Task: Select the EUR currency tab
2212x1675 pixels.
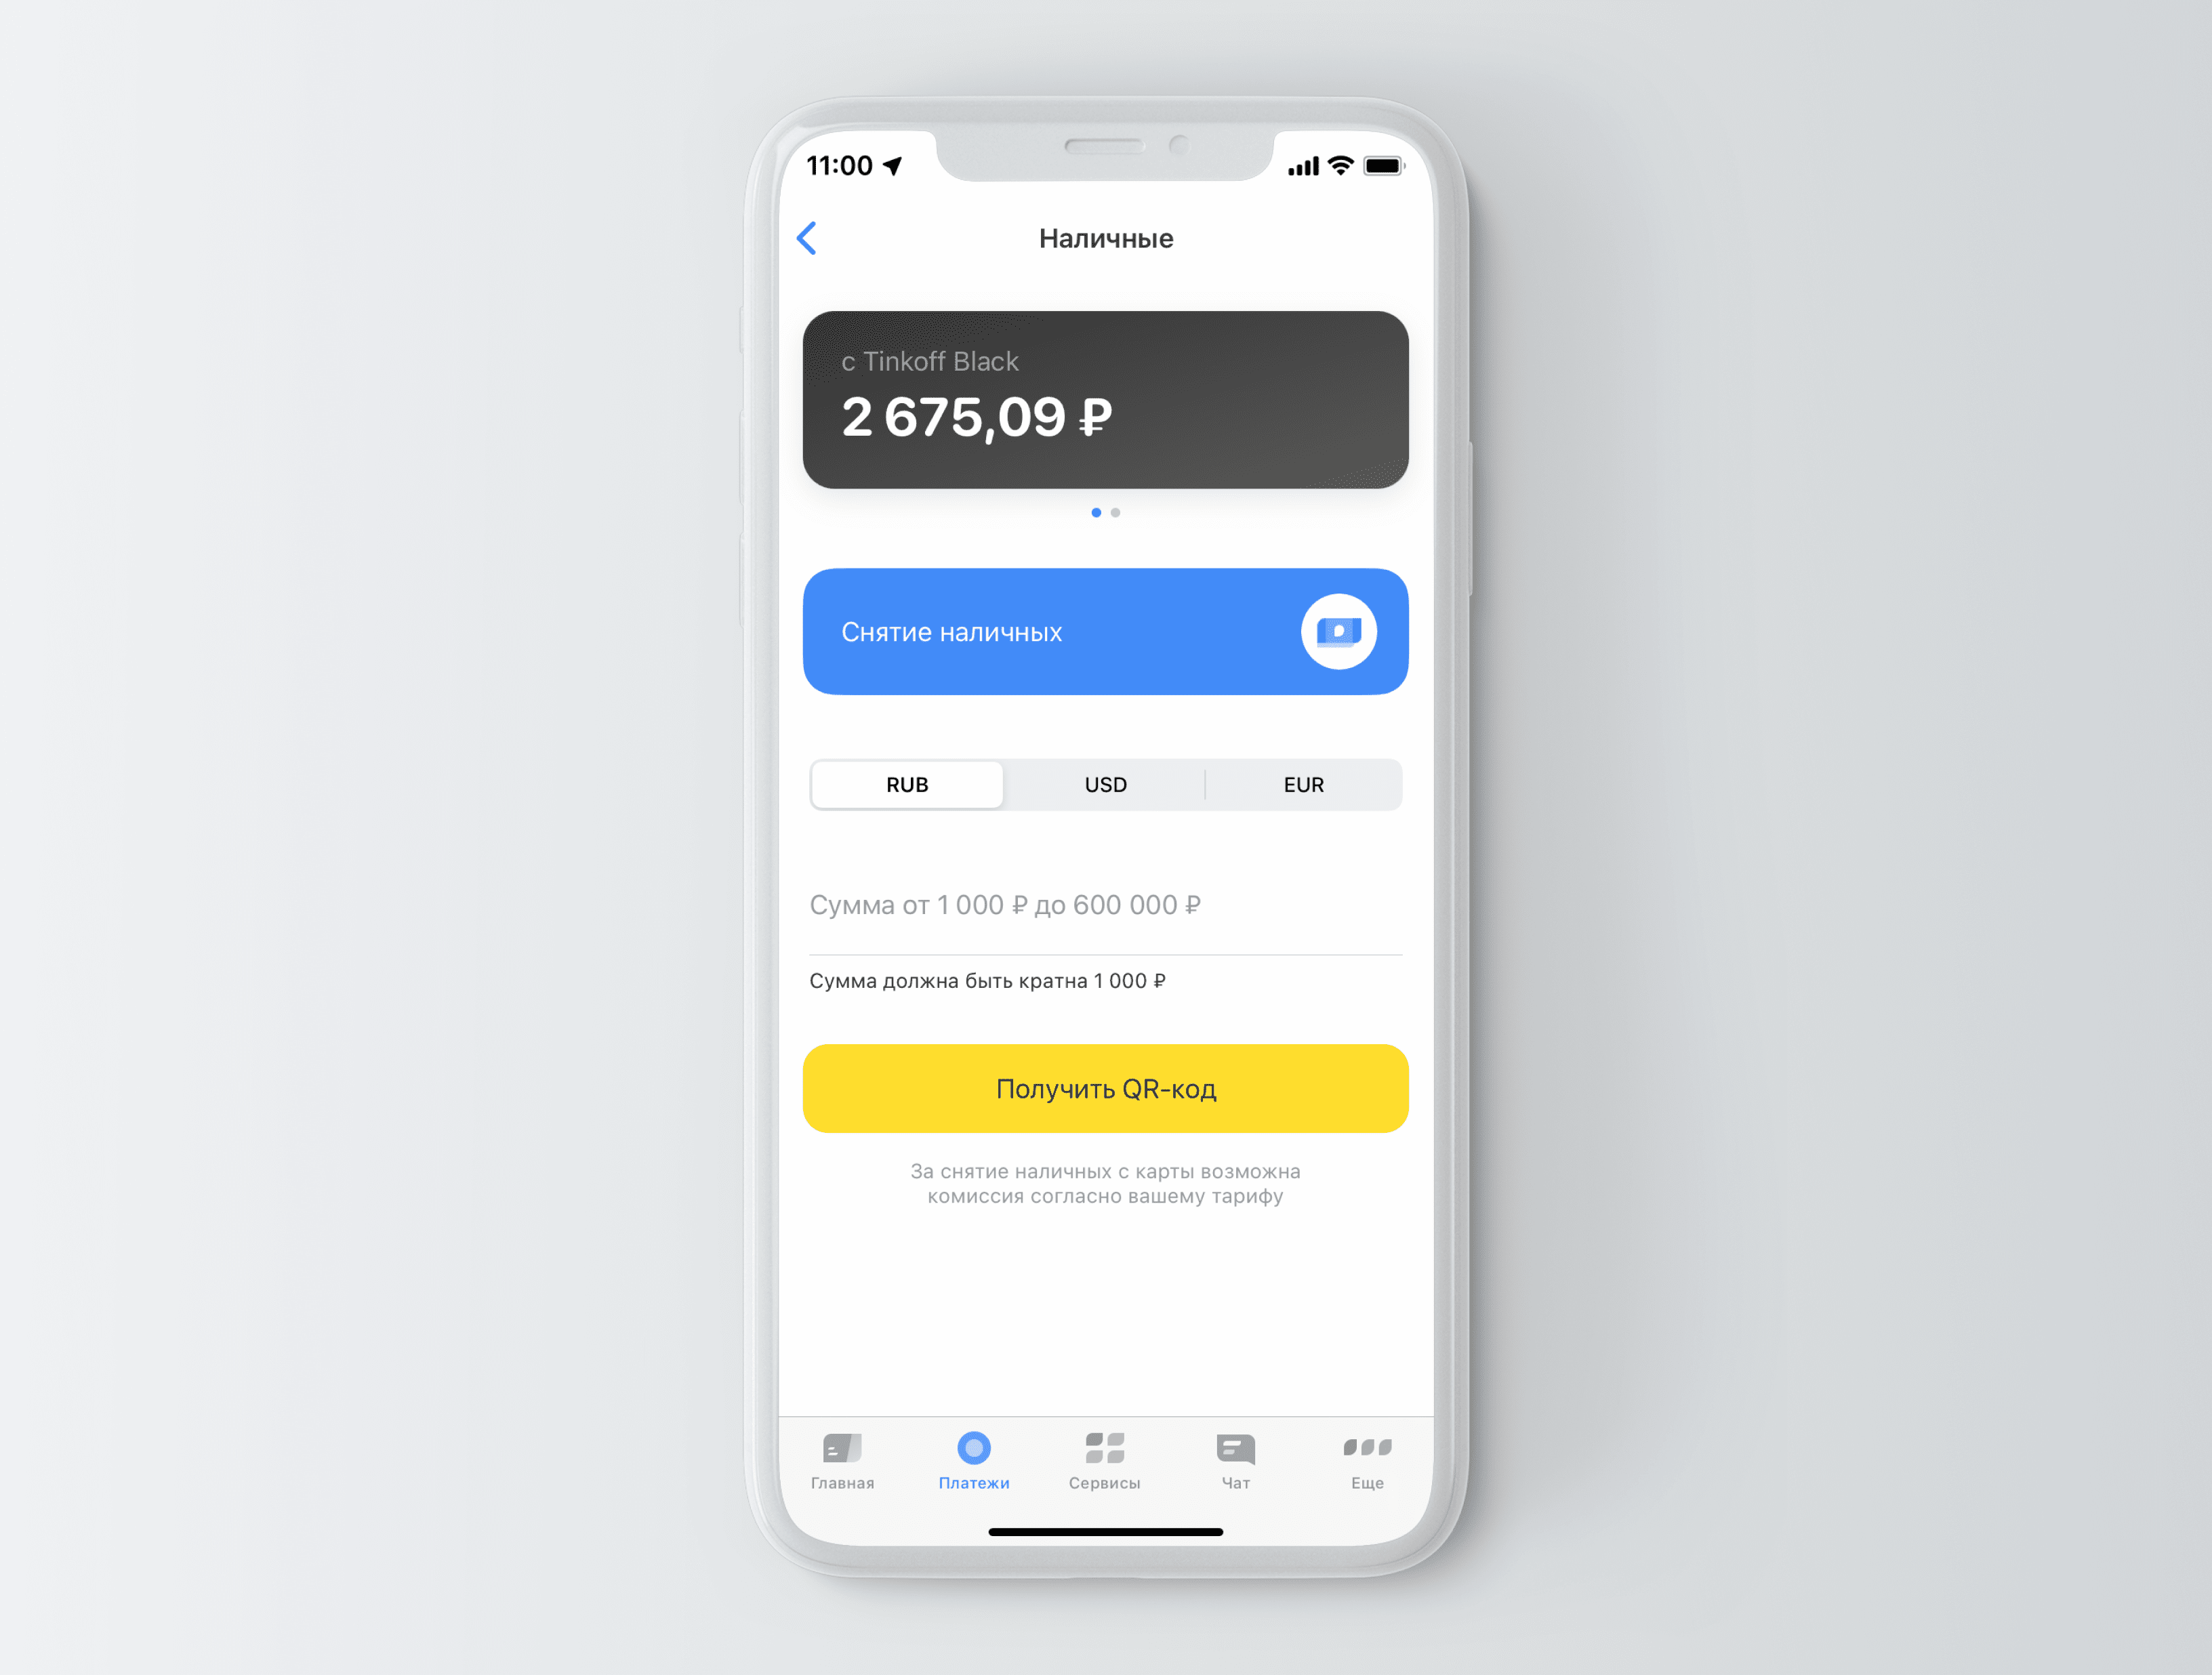Action: [1304, 785]
